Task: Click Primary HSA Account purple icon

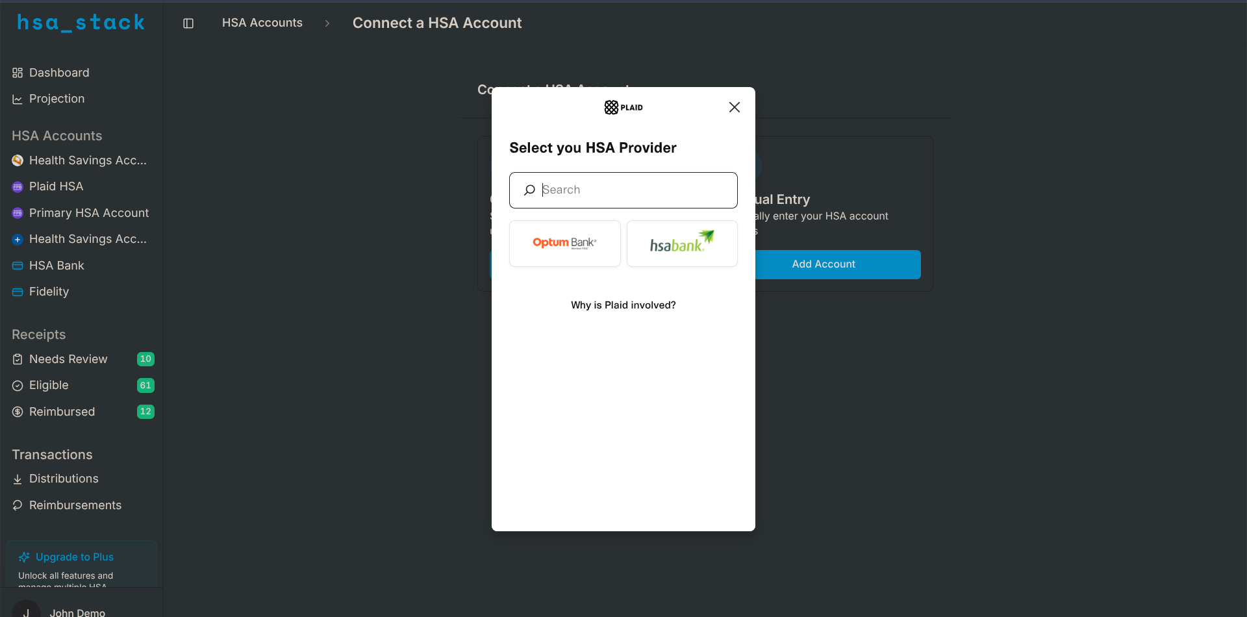Action: click(x=18, y=213)
